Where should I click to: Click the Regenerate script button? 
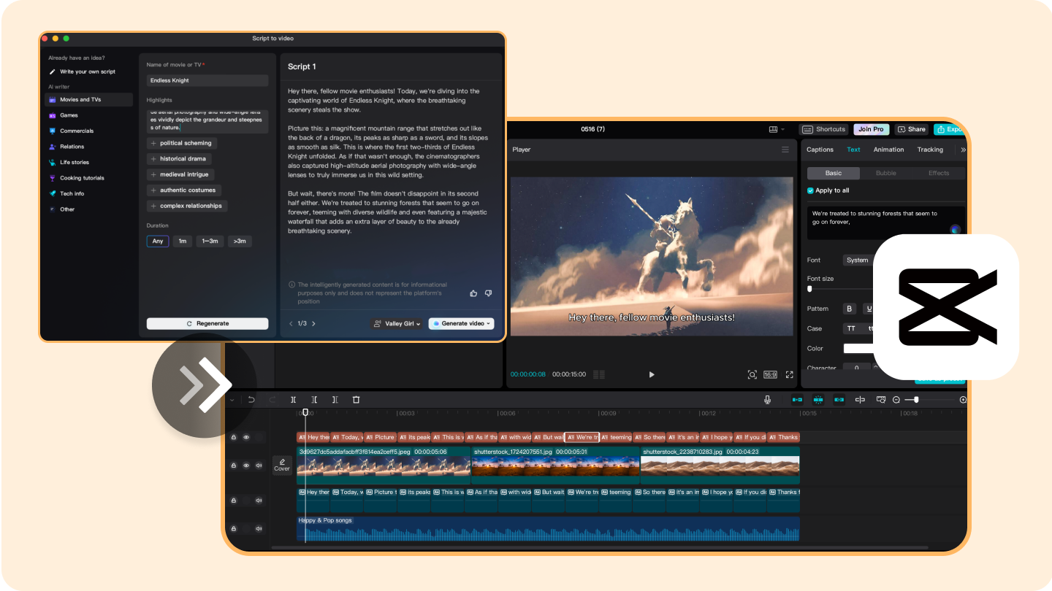[x=207, y=323]
